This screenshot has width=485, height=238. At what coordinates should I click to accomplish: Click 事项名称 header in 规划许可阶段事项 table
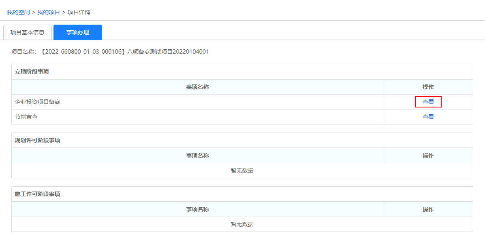coord(197,156)
